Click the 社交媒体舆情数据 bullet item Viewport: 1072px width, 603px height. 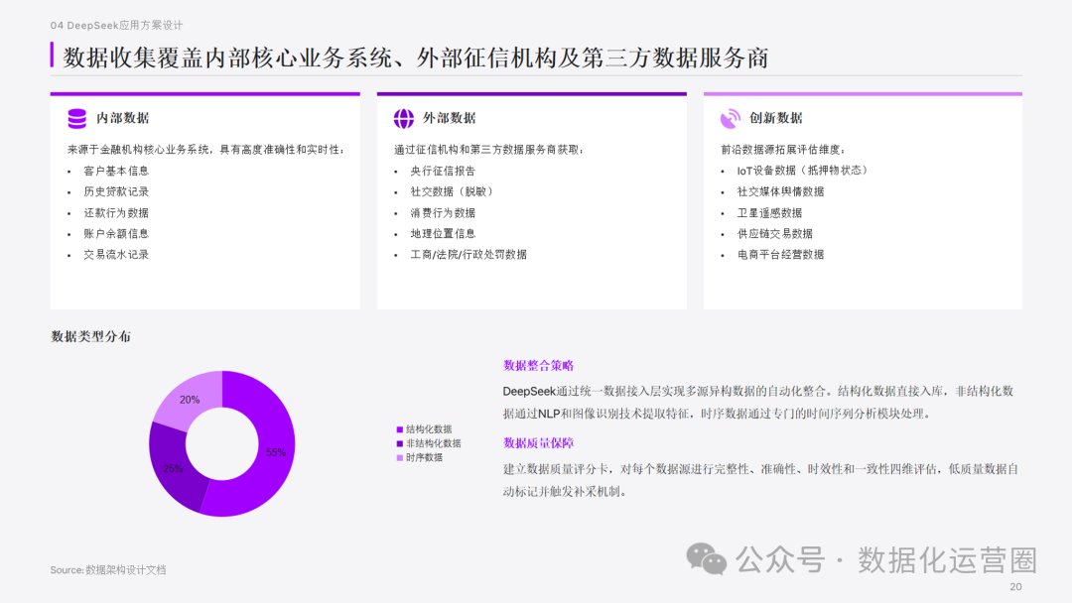pyautogui.click(x=780, y=191)
